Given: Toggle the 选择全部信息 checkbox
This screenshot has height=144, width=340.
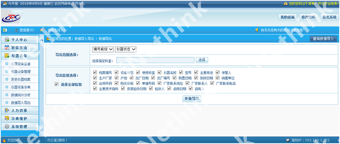Looking at the screenshot, I should click(x=56, y=84).
